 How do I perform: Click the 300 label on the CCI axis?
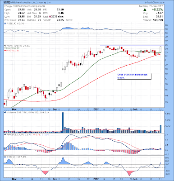coord(167,158)
